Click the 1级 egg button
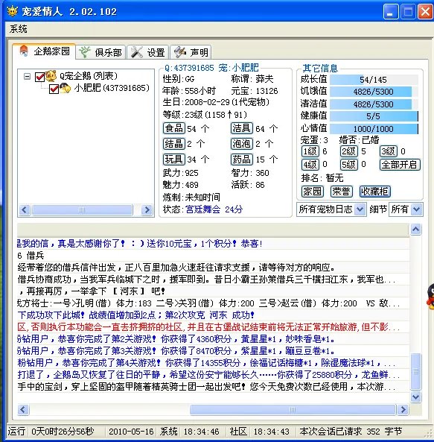The height and width of the screenshot is (442, 434). coord(310,151)
